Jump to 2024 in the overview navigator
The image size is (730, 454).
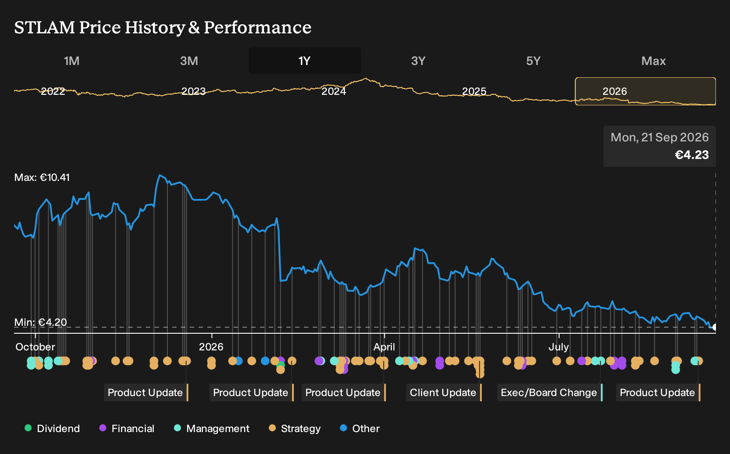(334, 91)
